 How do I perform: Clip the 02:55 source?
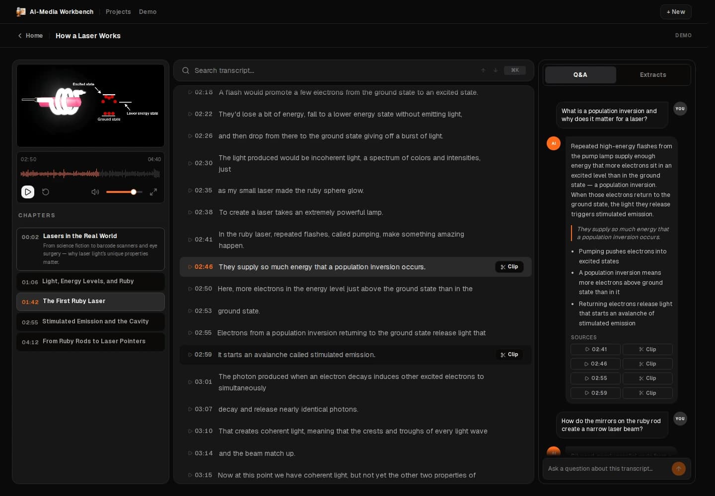coord(647,378)
